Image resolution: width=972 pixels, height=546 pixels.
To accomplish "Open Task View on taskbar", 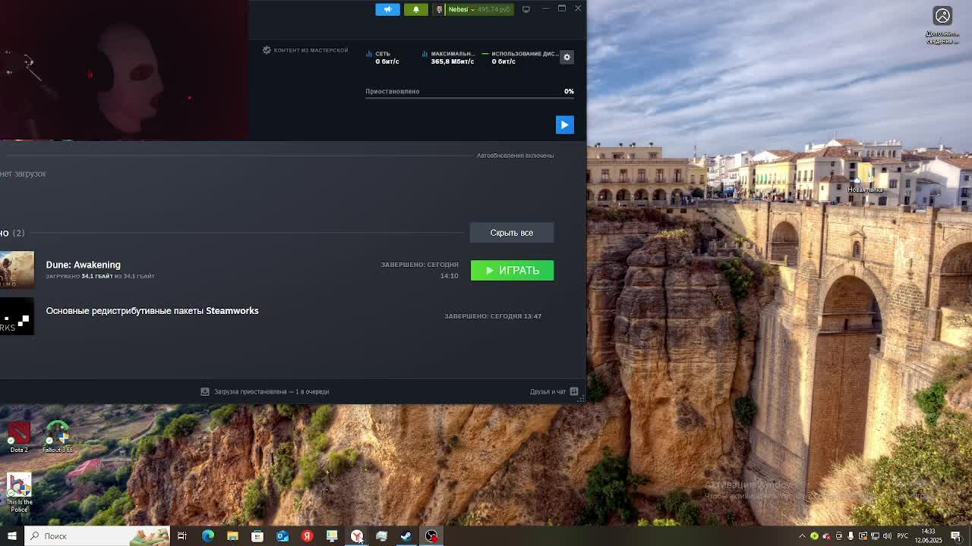I will coord(182,536).
